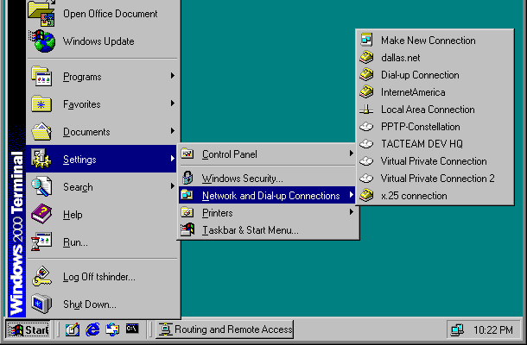Click the Programs folder icon

[41, 77]
